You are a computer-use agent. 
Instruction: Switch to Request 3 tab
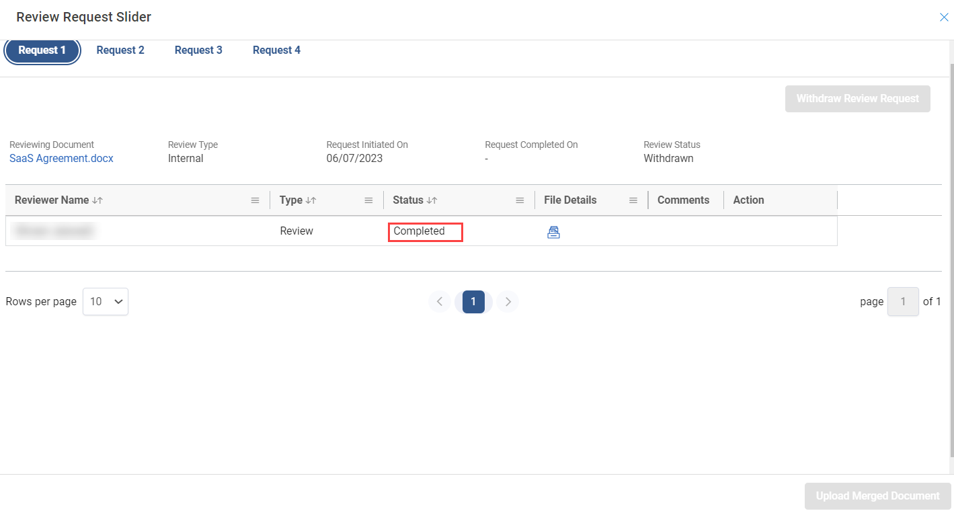198,50
